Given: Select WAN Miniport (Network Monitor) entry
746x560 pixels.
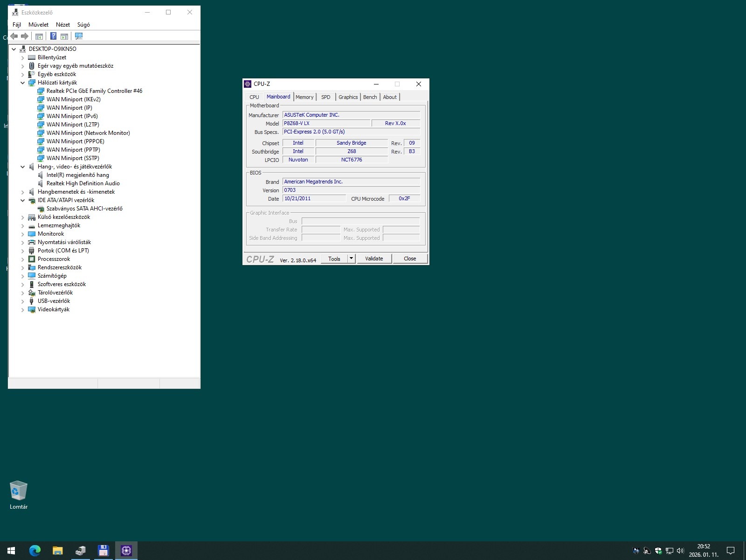Looking at the screenshot, I should (88, 133).
